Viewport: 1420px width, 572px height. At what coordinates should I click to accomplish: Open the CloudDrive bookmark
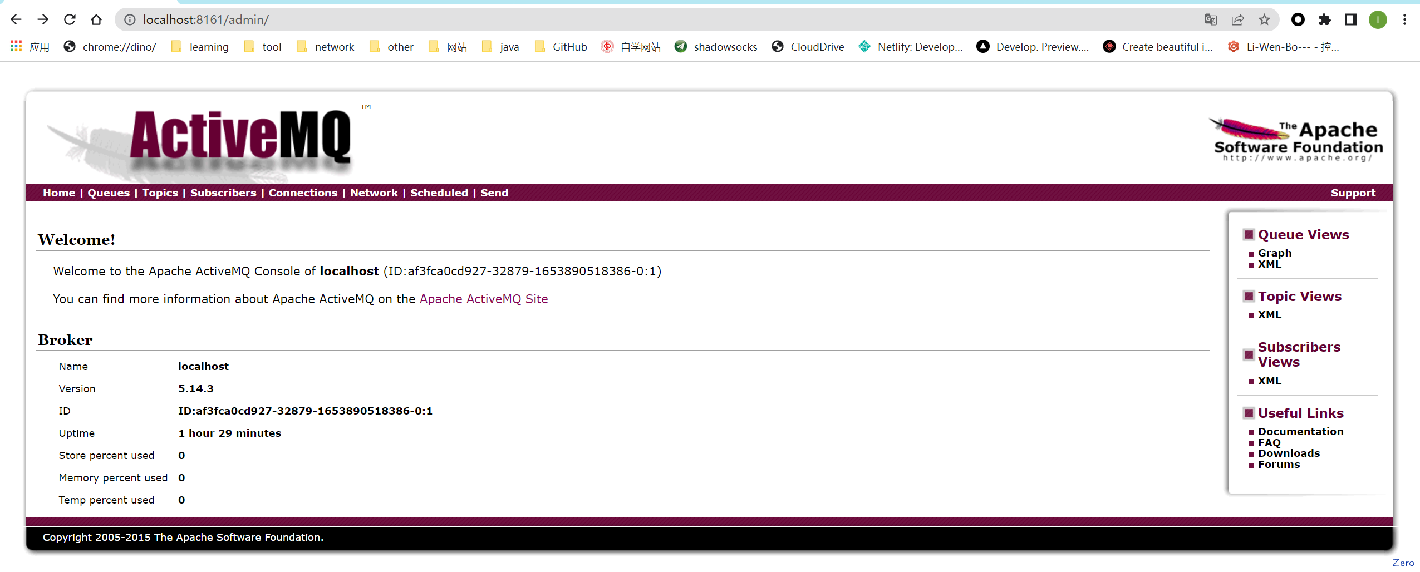[x=808, y=47]
